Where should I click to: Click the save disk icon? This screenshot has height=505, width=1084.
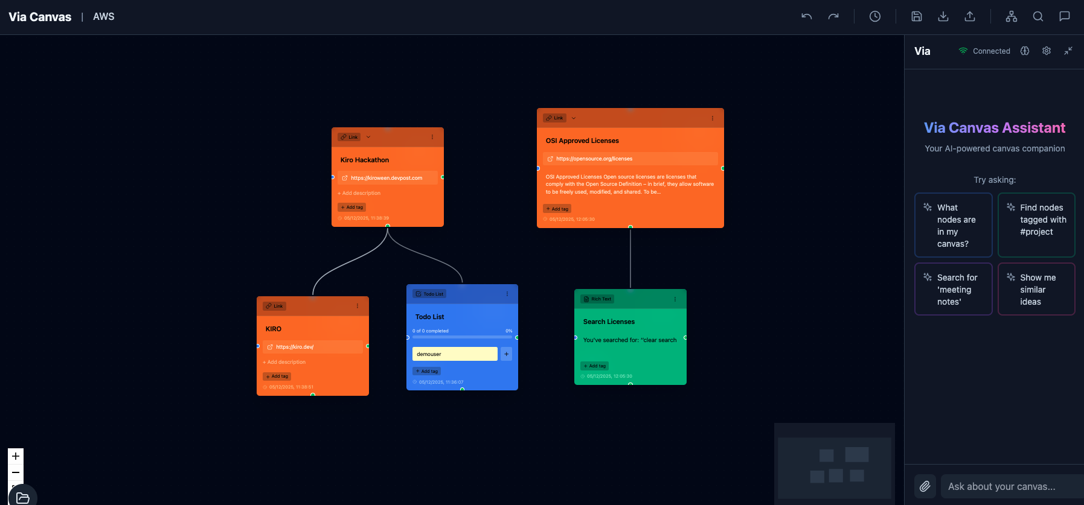pos(916,16)
